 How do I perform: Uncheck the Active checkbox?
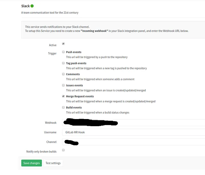point(63,44)
